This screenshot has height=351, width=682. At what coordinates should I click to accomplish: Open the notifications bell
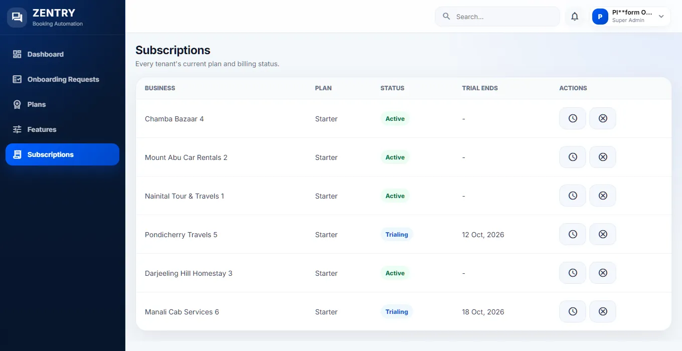(x=575, y=17)
